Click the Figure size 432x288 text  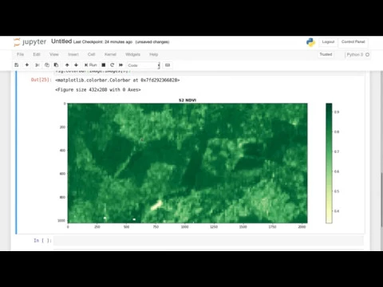pos(98,90)
